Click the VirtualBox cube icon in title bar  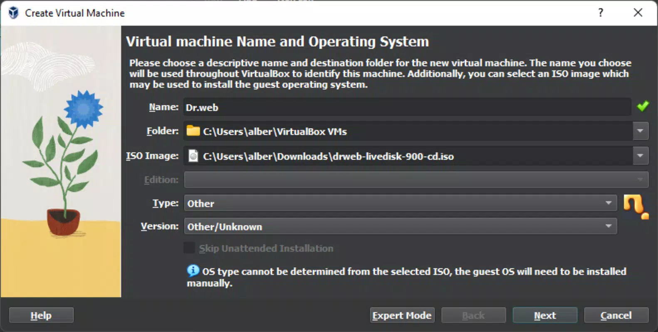tap(13, 13)
